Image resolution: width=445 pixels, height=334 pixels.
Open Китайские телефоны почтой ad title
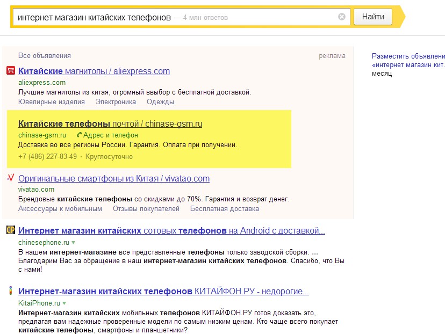click(x=110, y=124)
